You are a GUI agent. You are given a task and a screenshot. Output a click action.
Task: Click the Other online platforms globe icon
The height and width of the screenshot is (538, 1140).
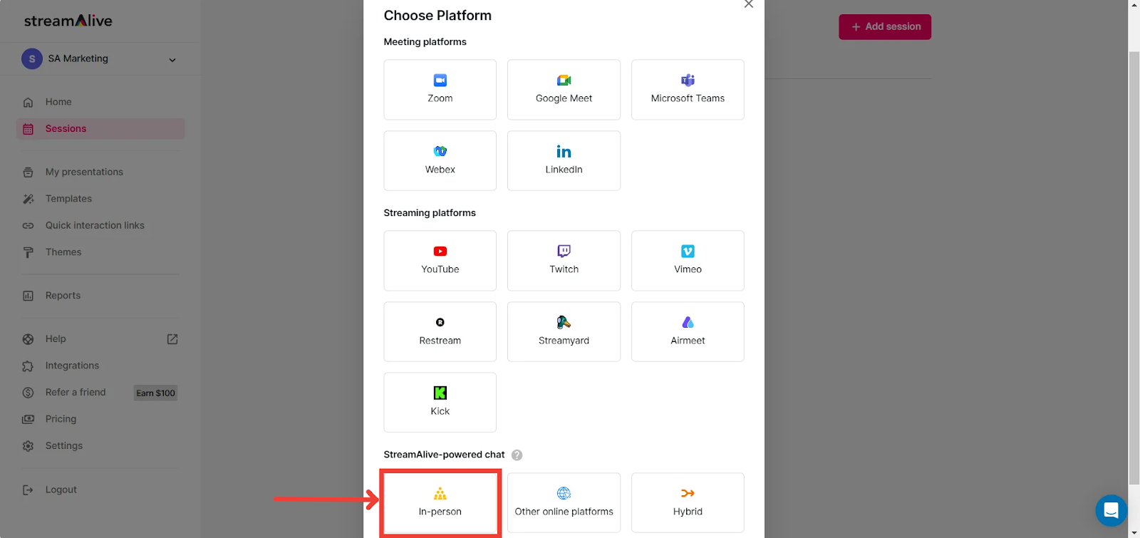564,493
